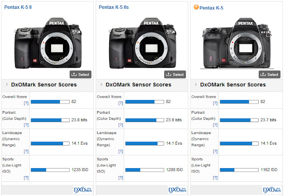The height and width of the screenshot is (196, 284).
Task: Select the Pentax K-5 II camera
Action: [80, 74]
